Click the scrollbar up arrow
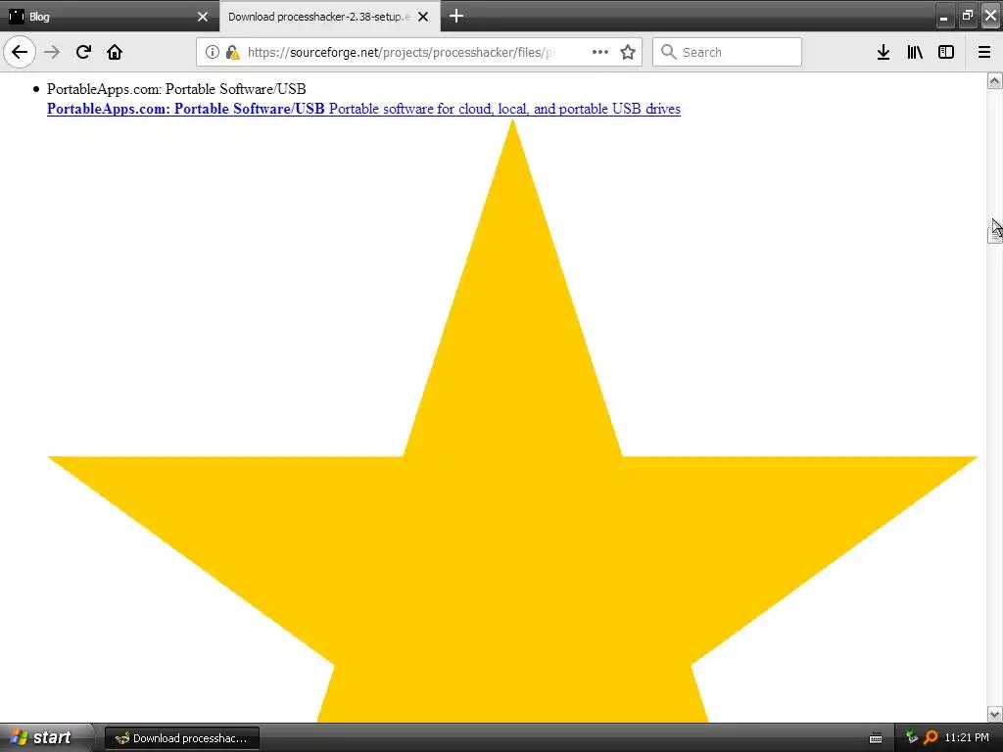Viewport: 1003px width, 752px height. coord(995,80)
